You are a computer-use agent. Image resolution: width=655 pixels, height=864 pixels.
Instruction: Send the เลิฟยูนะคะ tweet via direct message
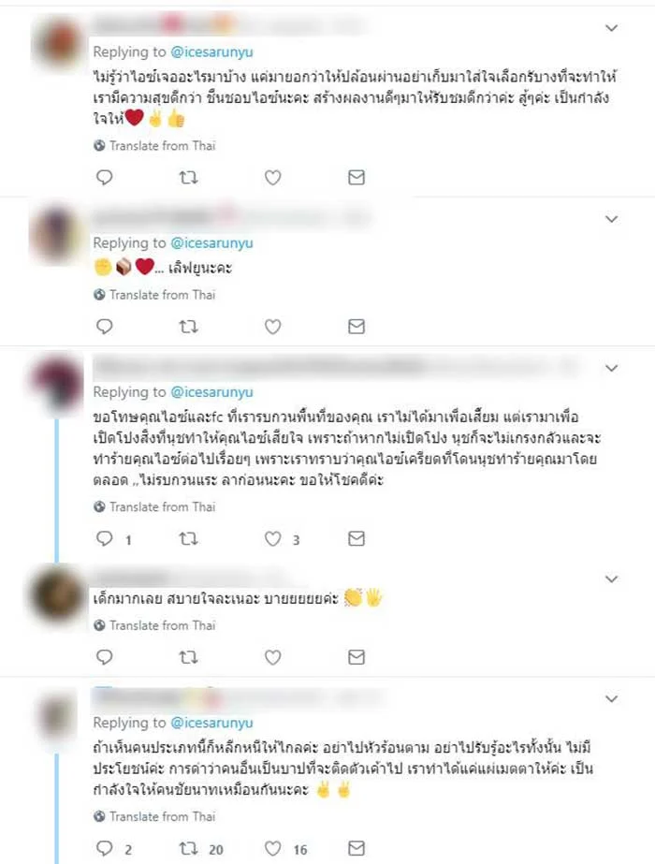pos(357,327)
